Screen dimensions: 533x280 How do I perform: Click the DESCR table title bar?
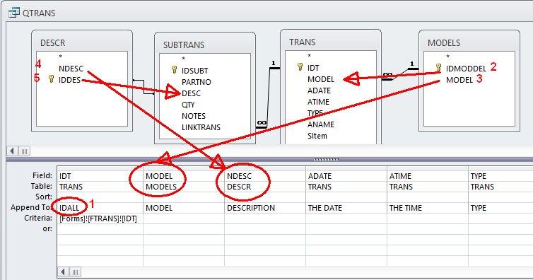(x=82, y=43)
